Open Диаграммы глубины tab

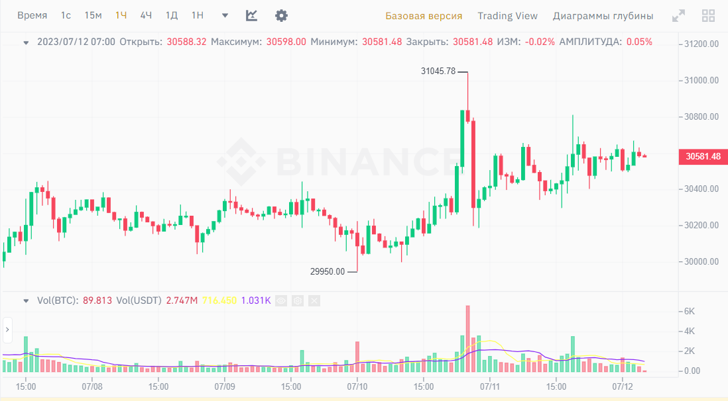tap(603, 16)
